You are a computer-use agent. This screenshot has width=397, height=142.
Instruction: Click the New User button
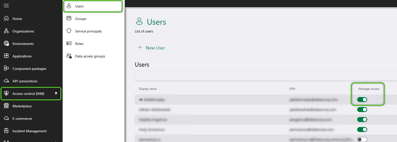tap(152, 48)
